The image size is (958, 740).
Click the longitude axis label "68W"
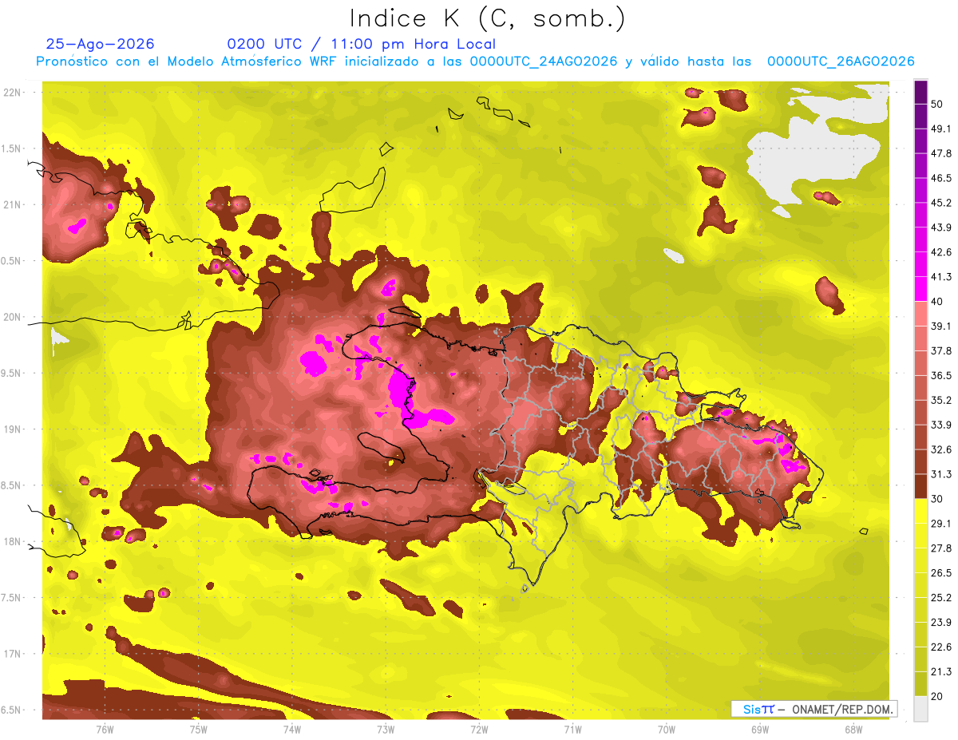853,730
